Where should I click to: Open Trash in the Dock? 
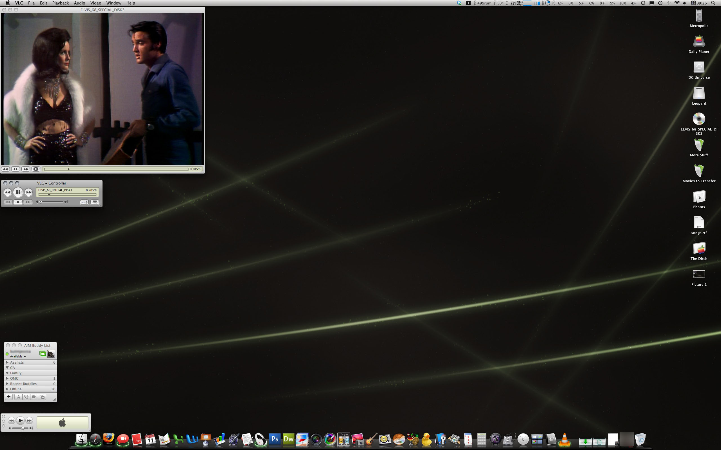pyautogui.click(x=640, y=439)
